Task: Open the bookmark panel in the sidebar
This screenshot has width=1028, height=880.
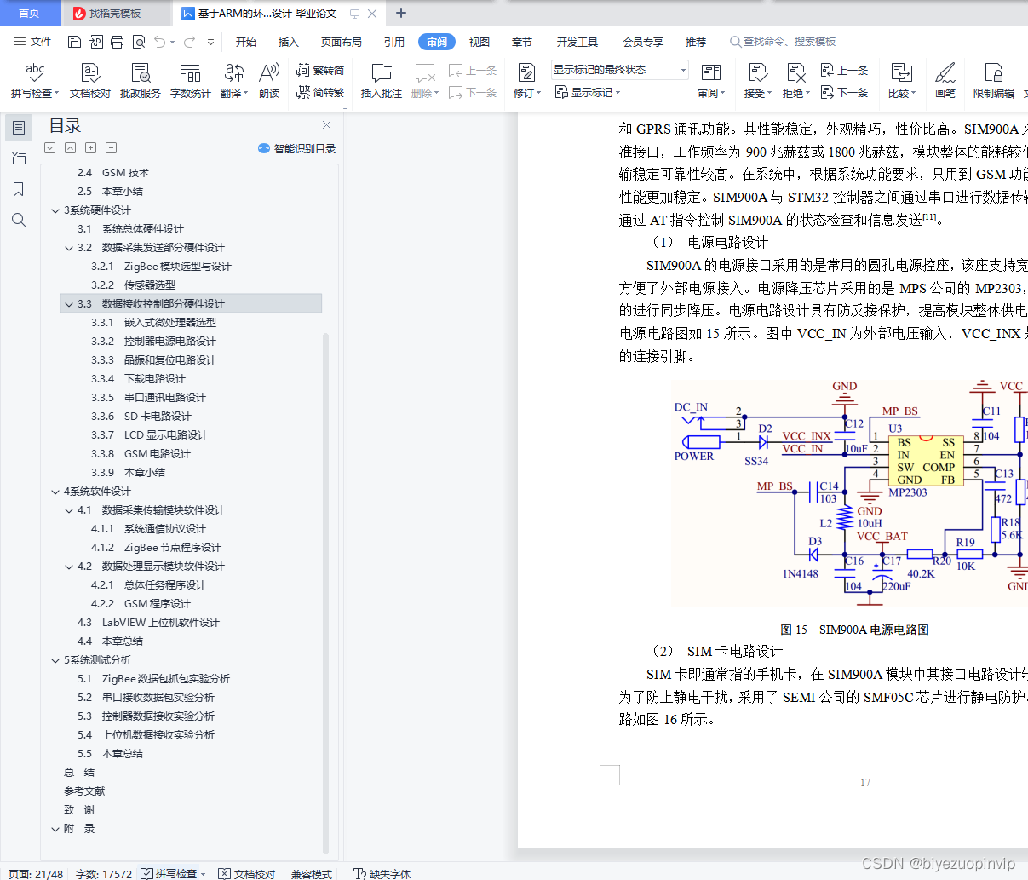Action: tap(19, 189)
